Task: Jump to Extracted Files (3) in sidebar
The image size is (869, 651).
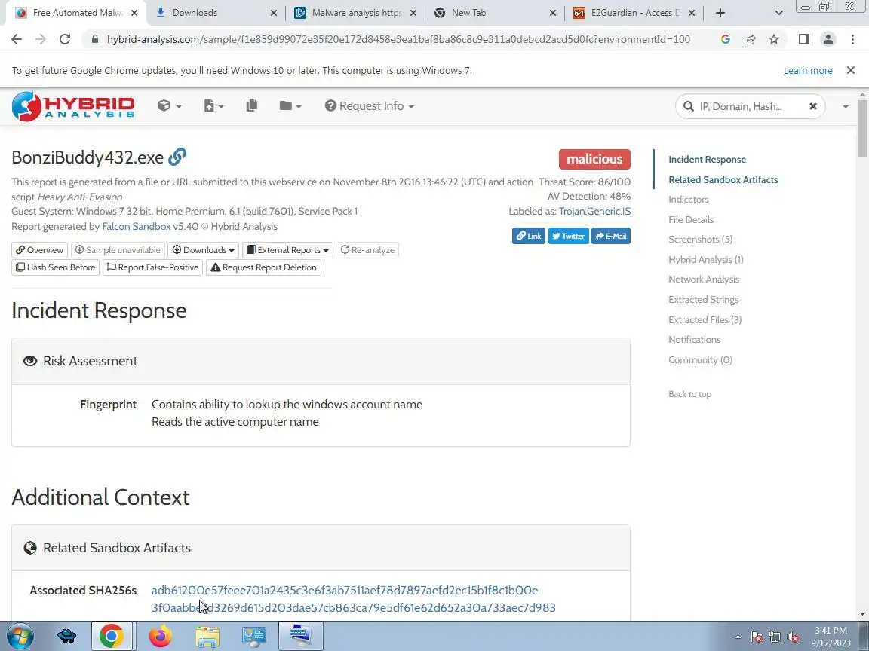Action: pos(705,320)
